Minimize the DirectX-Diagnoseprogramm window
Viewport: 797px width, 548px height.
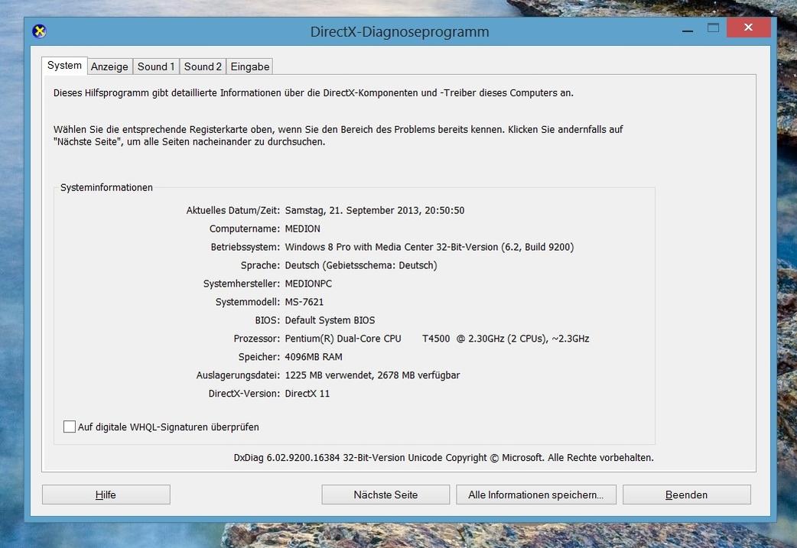tap(686, 29)
